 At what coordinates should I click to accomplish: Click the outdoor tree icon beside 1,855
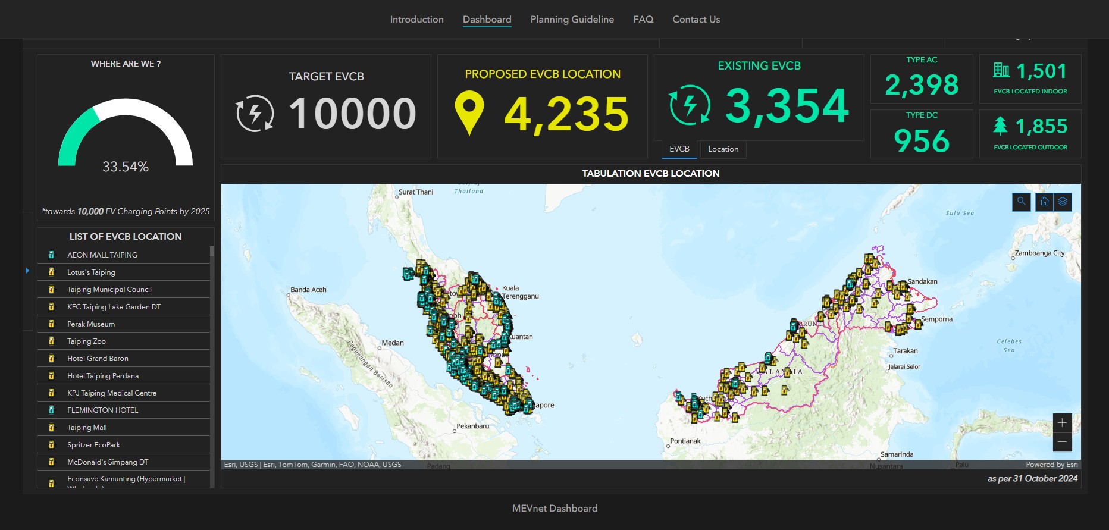pos(1000,126)
